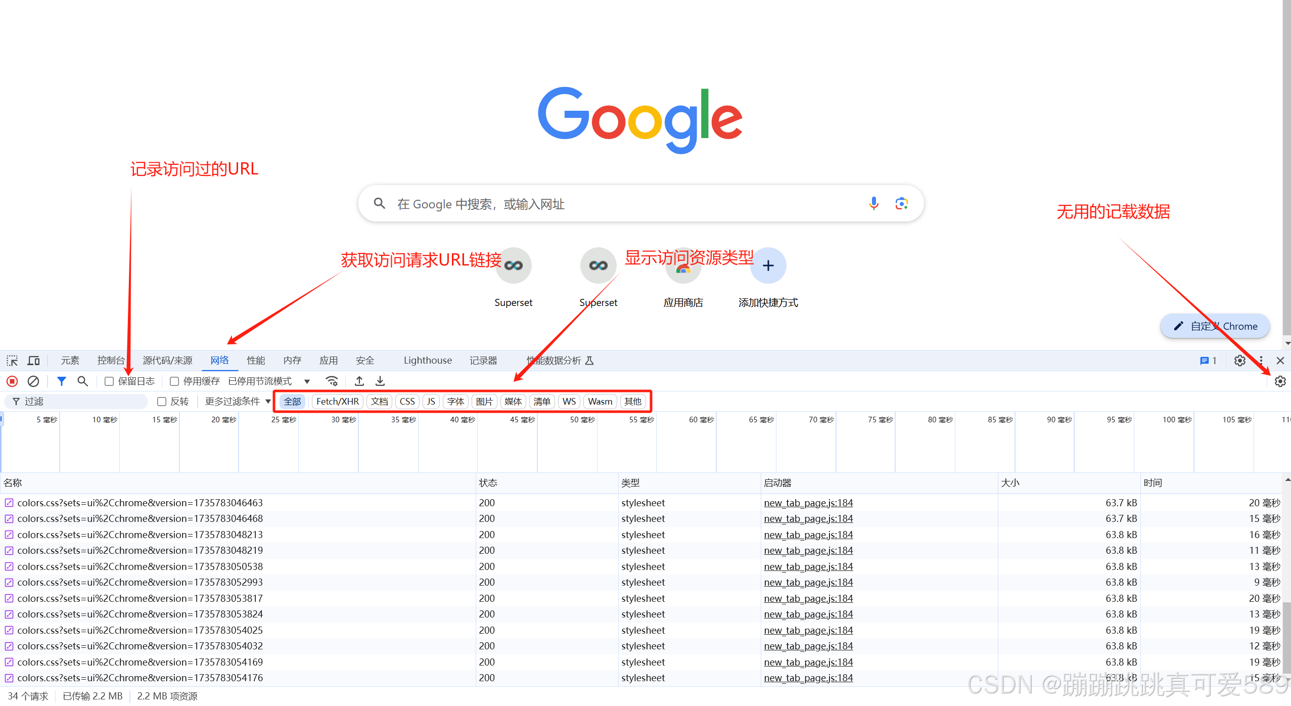Switch to the 内存 tab
Image resolution: width=1291 pixels, height=706 pixels.
[x=292, y=361]
